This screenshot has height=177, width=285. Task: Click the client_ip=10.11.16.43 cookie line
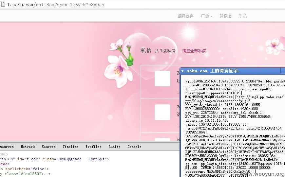point(207,120)
